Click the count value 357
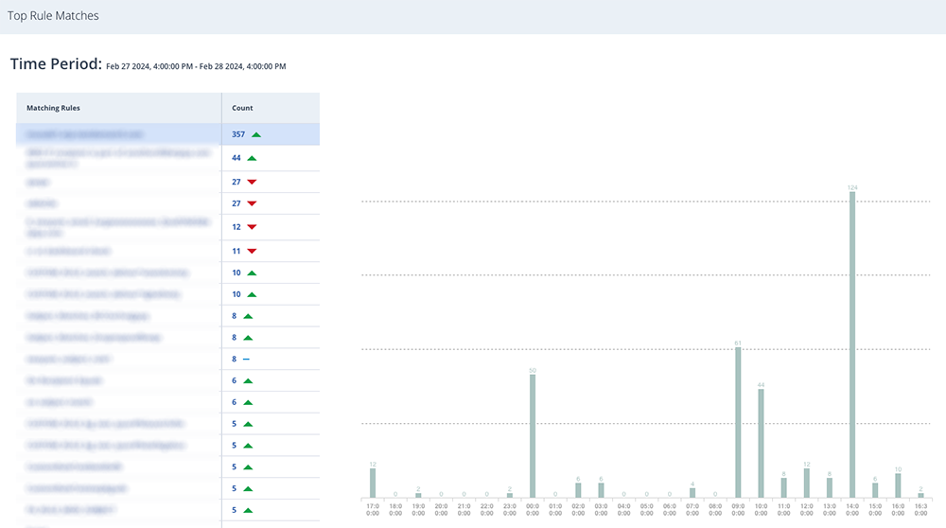 point(238,134)
